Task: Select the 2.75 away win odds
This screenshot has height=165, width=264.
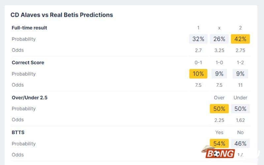Action: point(240,50)
